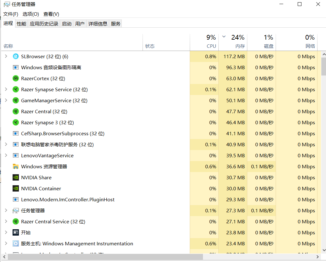Click the Task Manager title bar icon
Viewport: 326px width, 262px height.
pos(7,4)
